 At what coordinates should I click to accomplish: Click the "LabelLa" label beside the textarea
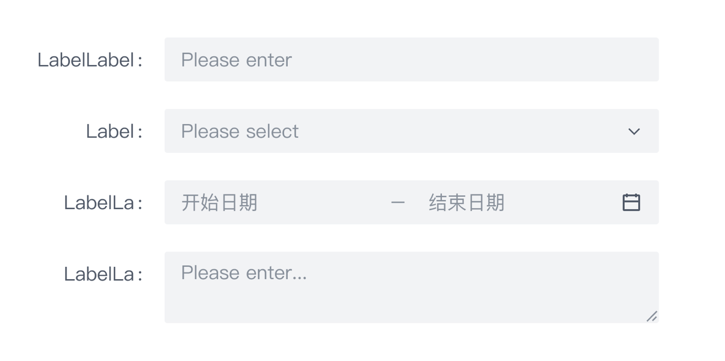[x=99, y=275]
